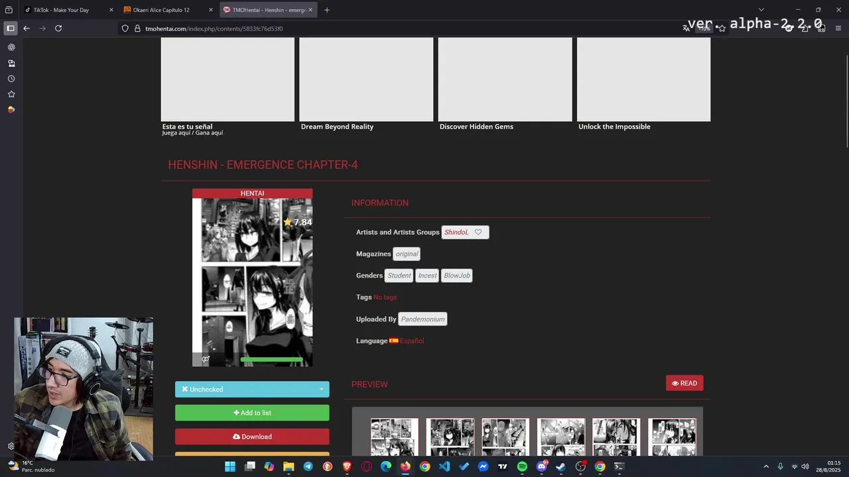The width and height of the screenshot is (849, 477).
Task: Open Spotify from the taskbar
Action: click(522, 466)
